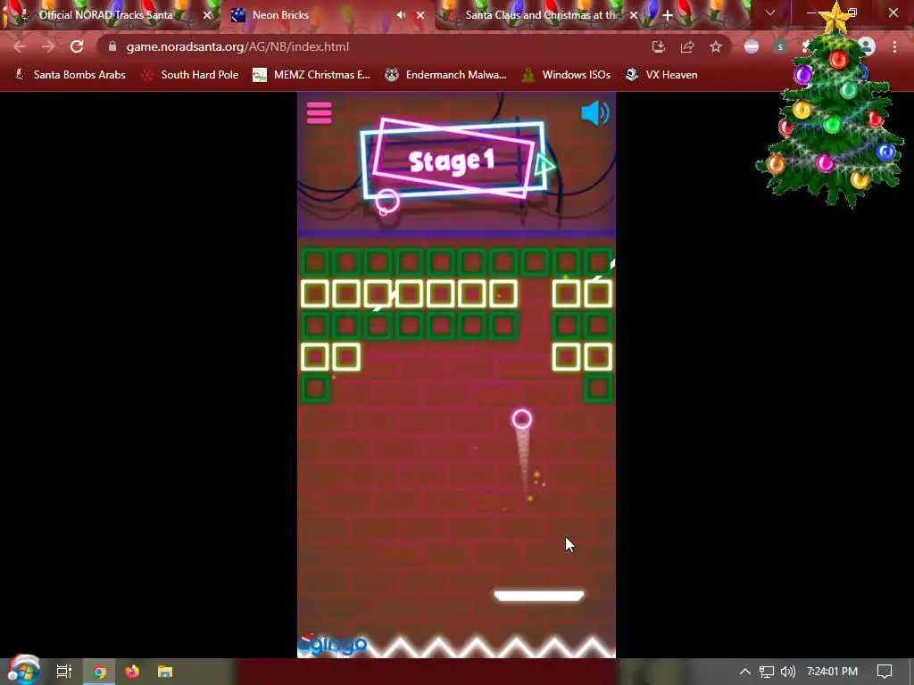
Task: View site security lock information
Action: [x=112, y=46]
